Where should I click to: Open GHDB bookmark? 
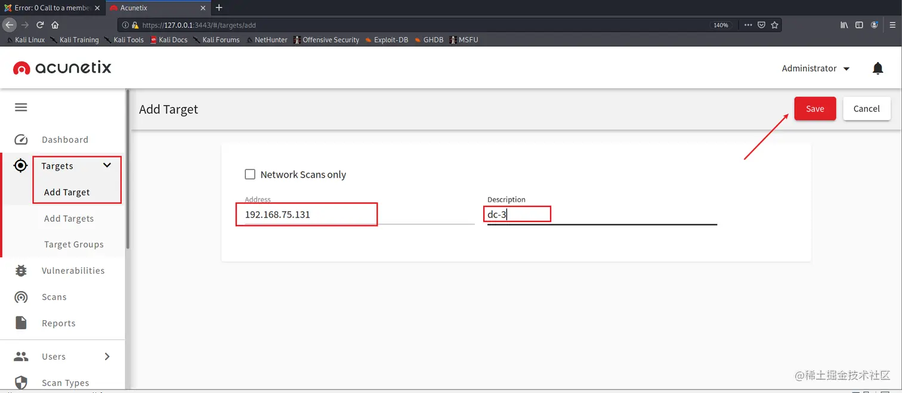click(x=429, y=40)
